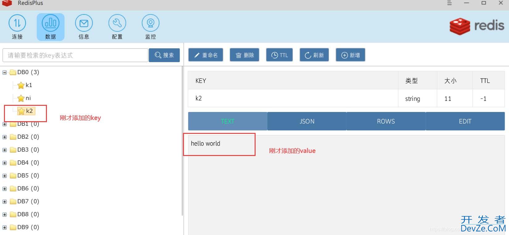Click the 重命名 rename button

(x=206, y=55)
